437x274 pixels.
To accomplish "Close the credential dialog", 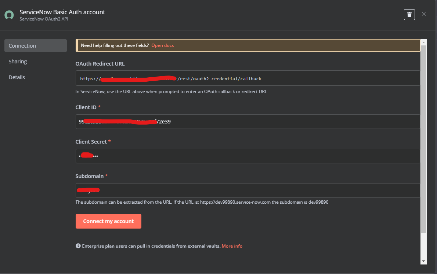I will [424, 14].
